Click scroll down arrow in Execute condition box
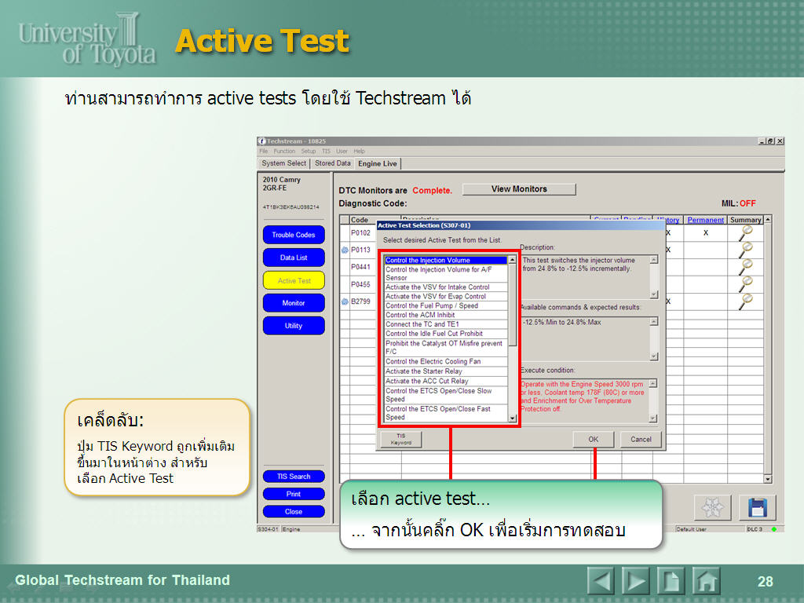 click(652, 418)
